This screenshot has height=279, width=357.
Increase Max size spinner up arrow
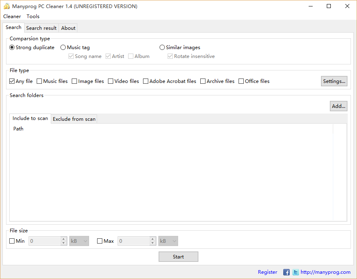tap(153, 239)
